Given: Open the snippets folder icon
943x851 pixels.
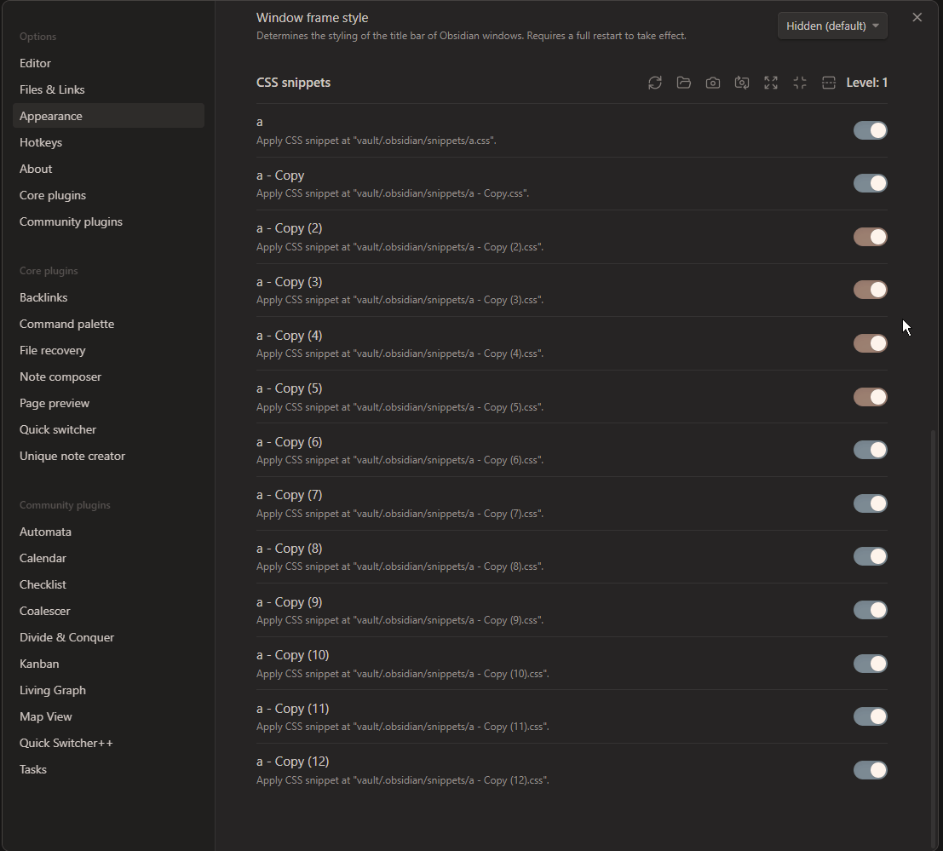Looking at the screenshot, I should pos(684,83).
